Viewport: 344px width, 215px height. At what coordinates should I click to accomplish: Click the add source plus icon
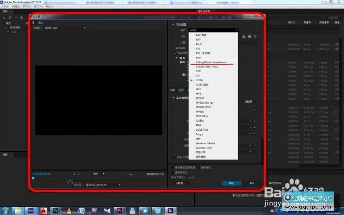3,18
